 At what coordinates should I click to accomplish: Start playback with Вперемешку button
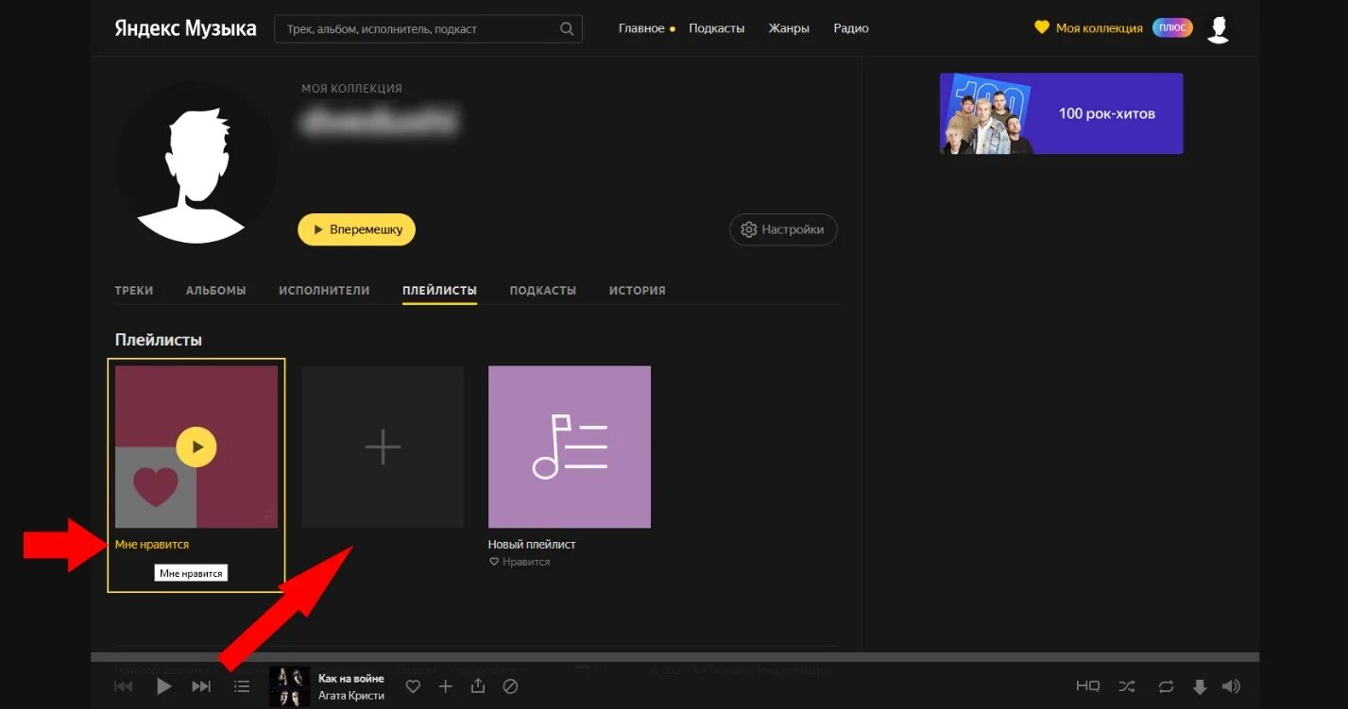(356, 229)
